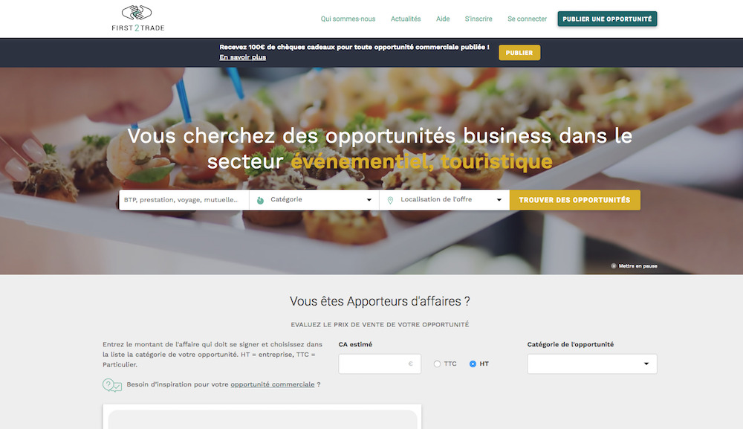Expand the Localisation de l'offre dropdown
Viewport: 743px width, 429px height.
(444, 199)
